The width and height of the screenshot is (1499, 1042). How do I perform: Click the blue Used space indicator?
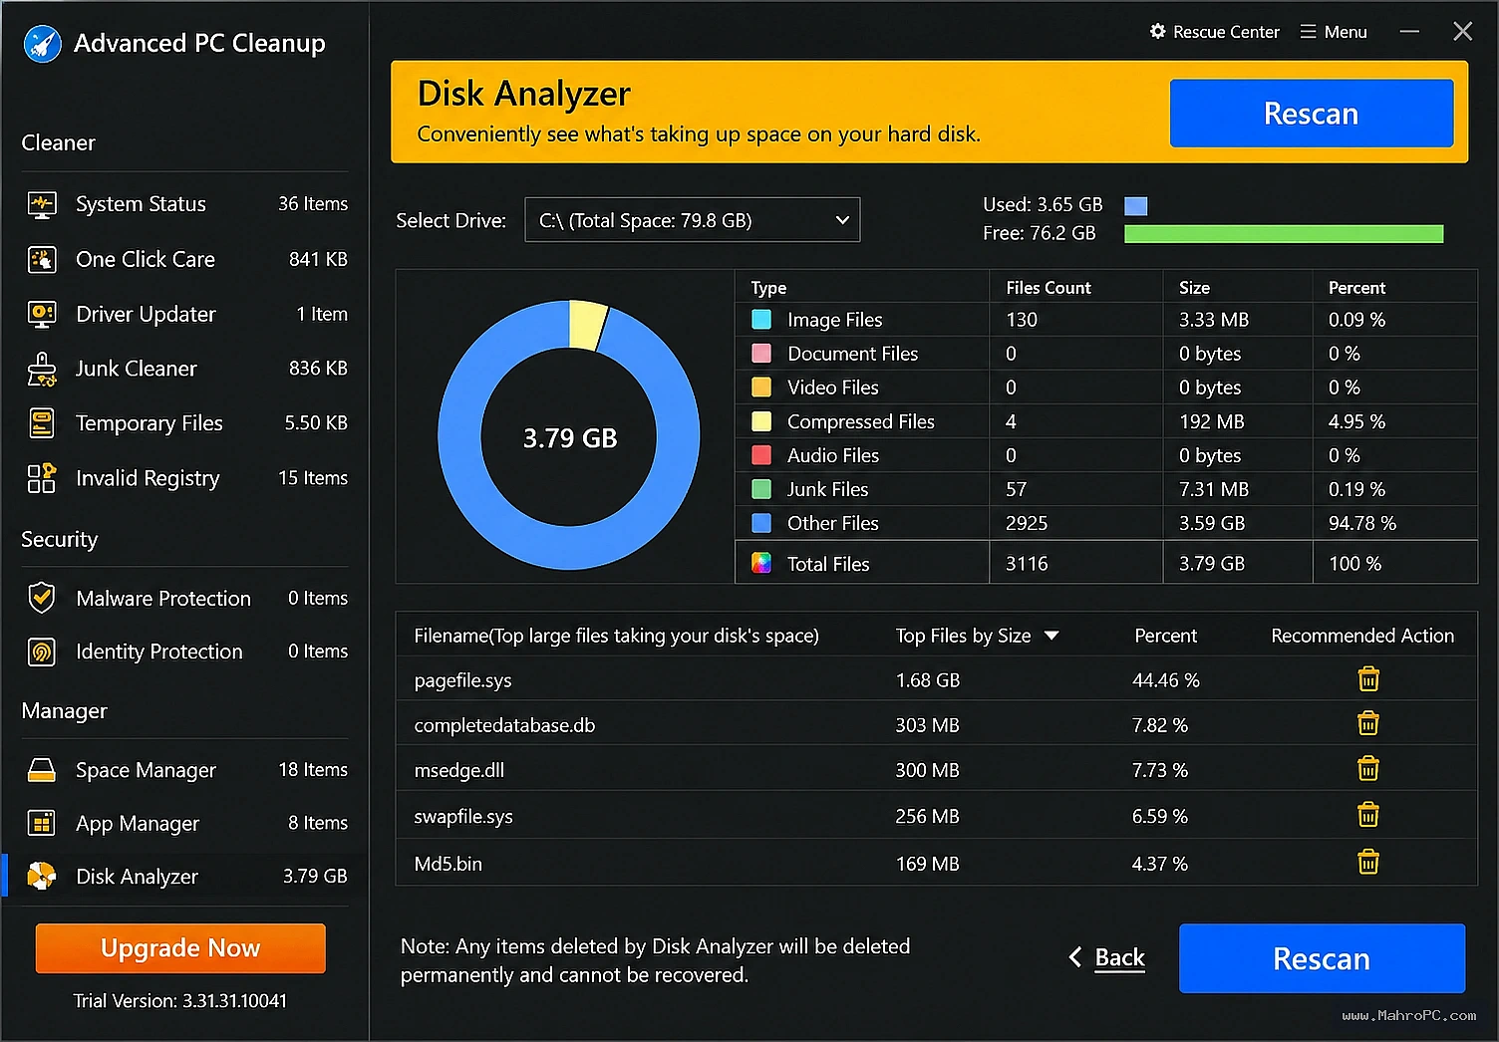tap(1136, 206)
